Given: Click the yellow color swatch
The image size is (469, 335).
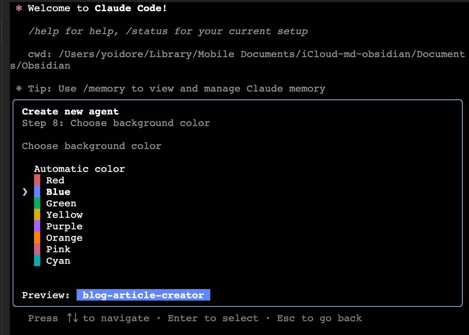Looking at the screenshot, I should click(37, 215).
